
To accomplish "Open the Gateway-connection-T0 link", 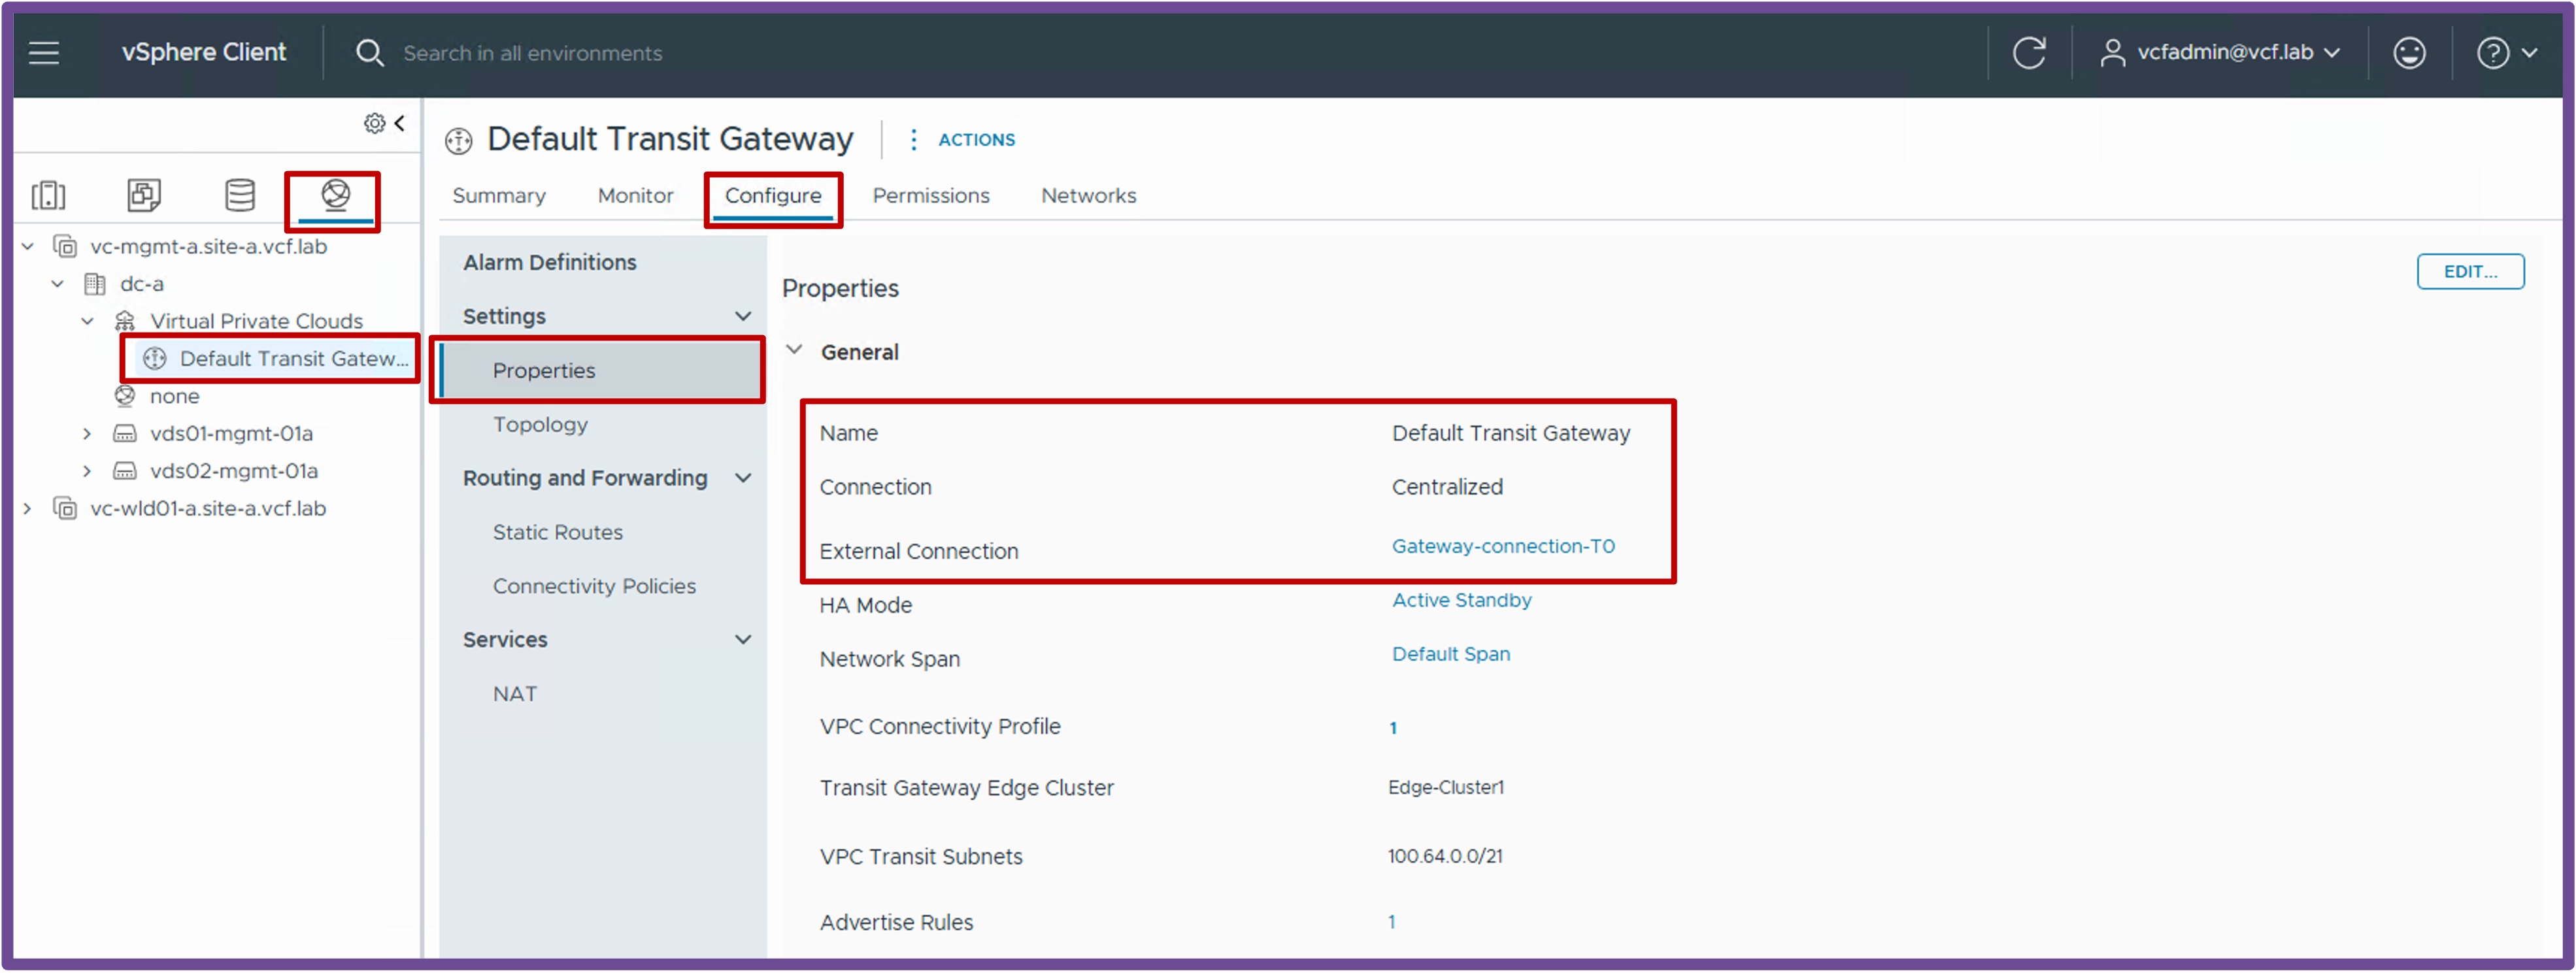I will pyautogui.click(x=1503, y=547).
